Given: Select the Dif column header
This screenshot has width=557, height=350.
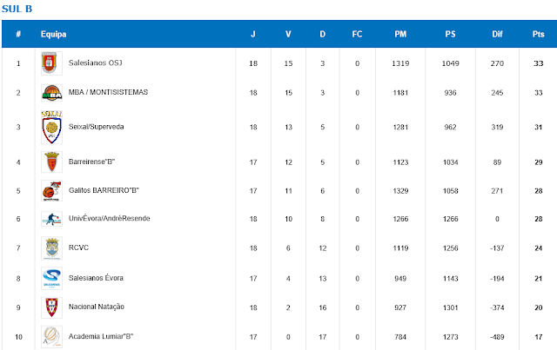Looking at the screenshot, I should point(497,34).
